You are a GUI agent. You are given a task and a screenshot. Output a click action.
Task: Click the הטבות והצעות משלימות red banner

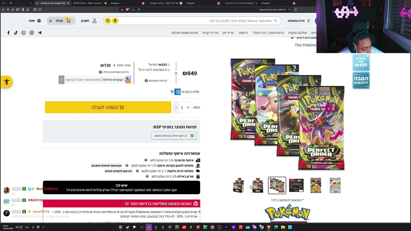pos(121,203)
